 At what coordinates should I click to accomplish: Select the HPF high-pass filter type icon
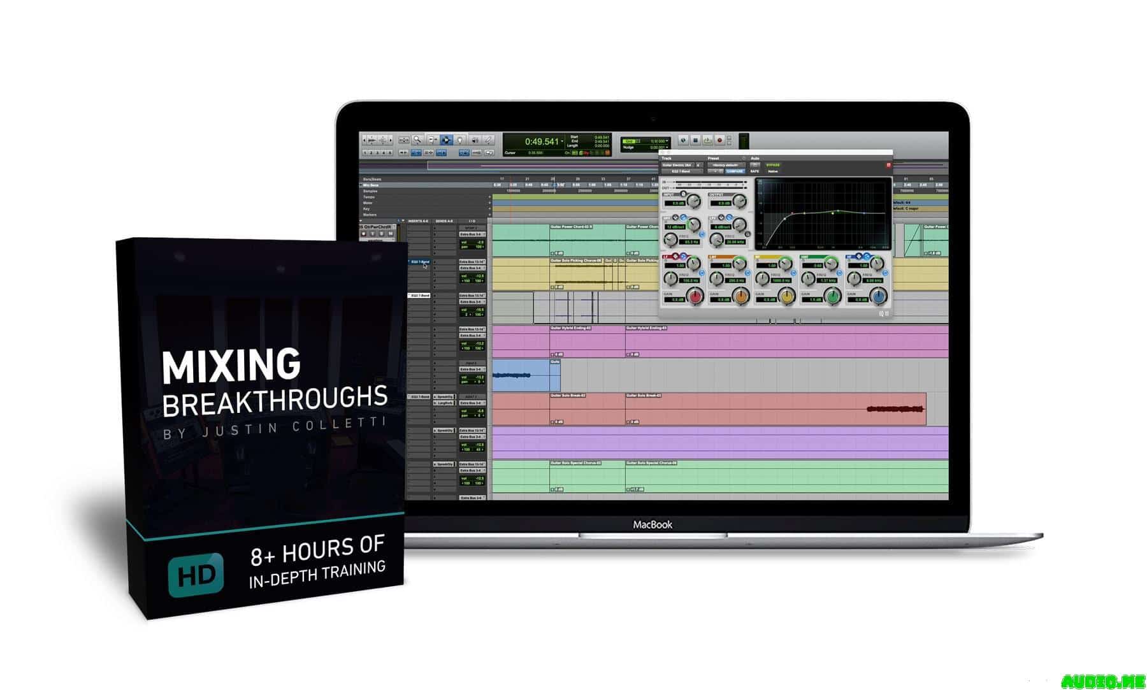[683, 217]
